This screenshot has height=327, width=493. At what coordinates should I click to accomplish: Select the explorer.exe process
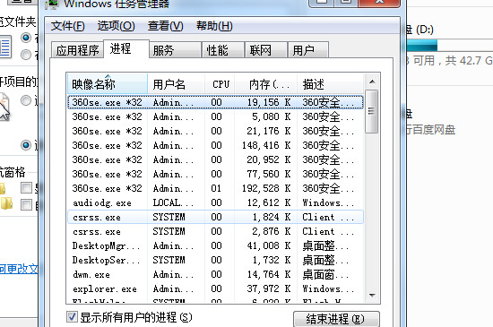(215, 288)
